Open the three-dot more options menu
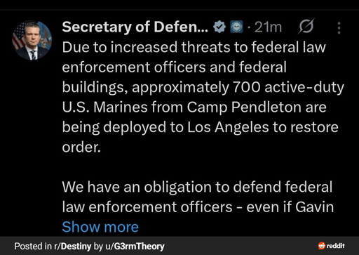359x255 pixels. pyautogui.click(x=339, y=28)
